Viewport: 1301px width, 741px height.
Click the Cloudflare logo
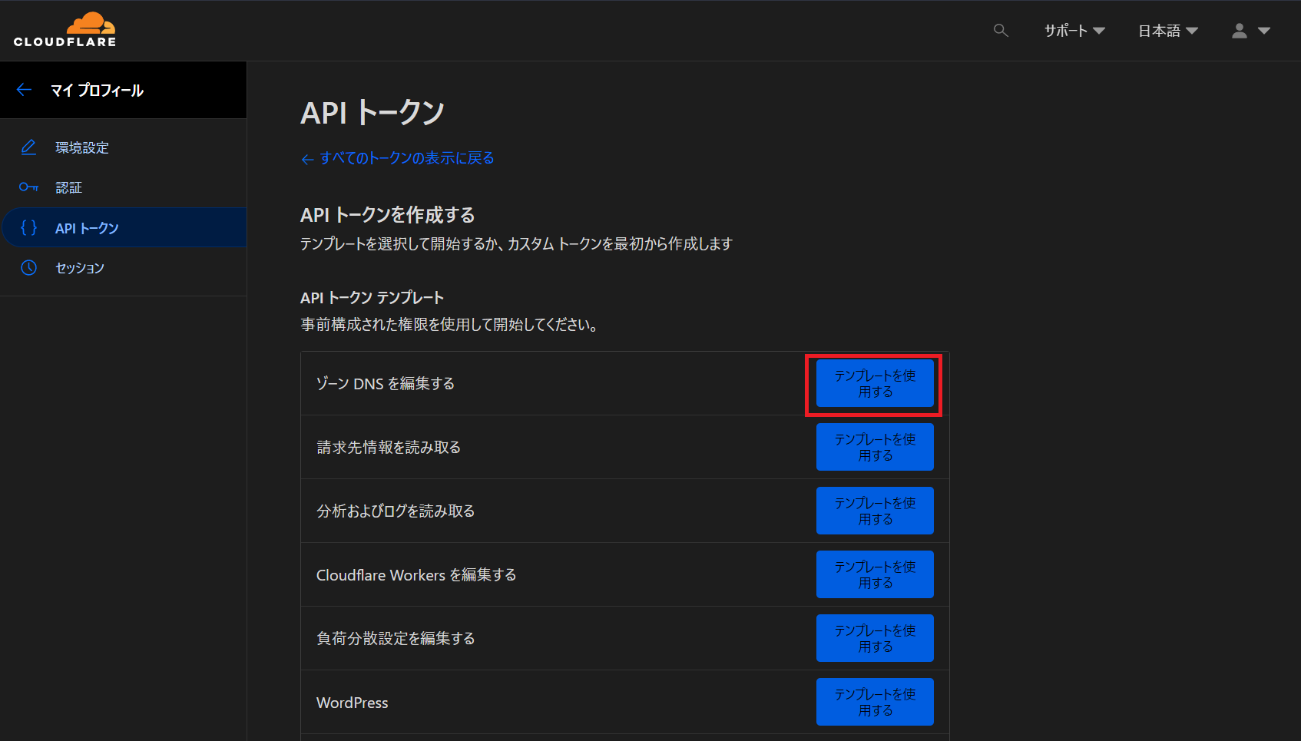(65, 29)
